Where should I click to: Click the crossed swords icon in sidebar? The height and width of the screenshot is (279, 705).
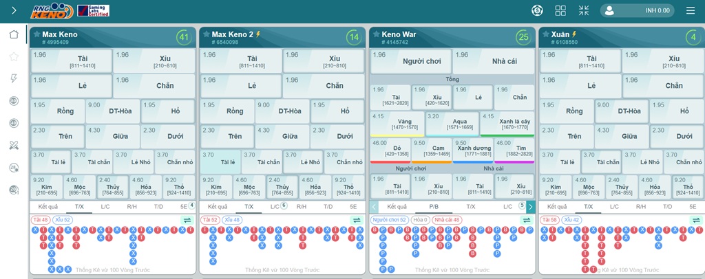pyautogui.click(x=14, y=145)
